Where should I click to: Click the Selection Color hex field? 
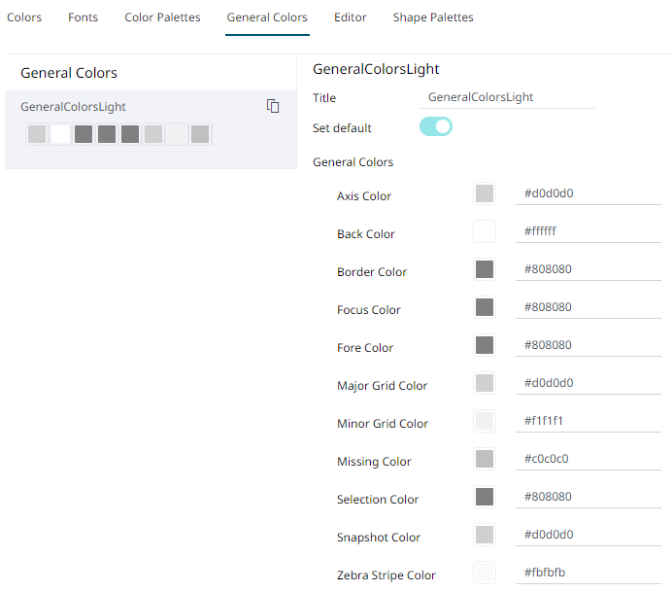tap(588, 497)
